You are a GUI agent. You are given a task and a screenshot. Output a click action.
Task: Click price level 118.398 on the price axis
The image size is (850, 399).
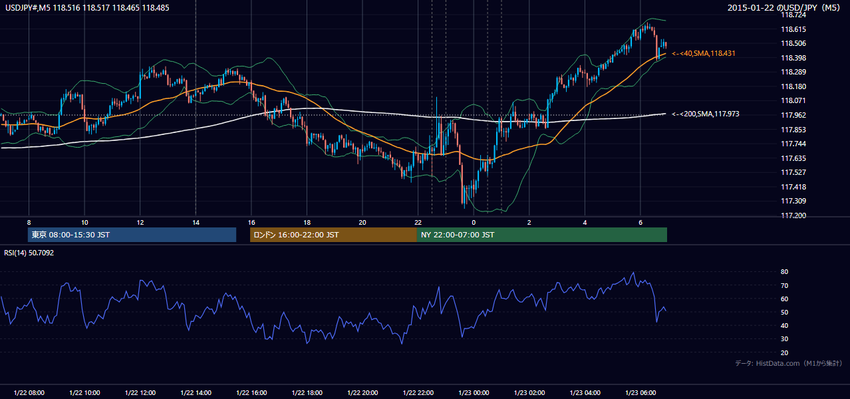pyautogui.click(x=793, y=58)
